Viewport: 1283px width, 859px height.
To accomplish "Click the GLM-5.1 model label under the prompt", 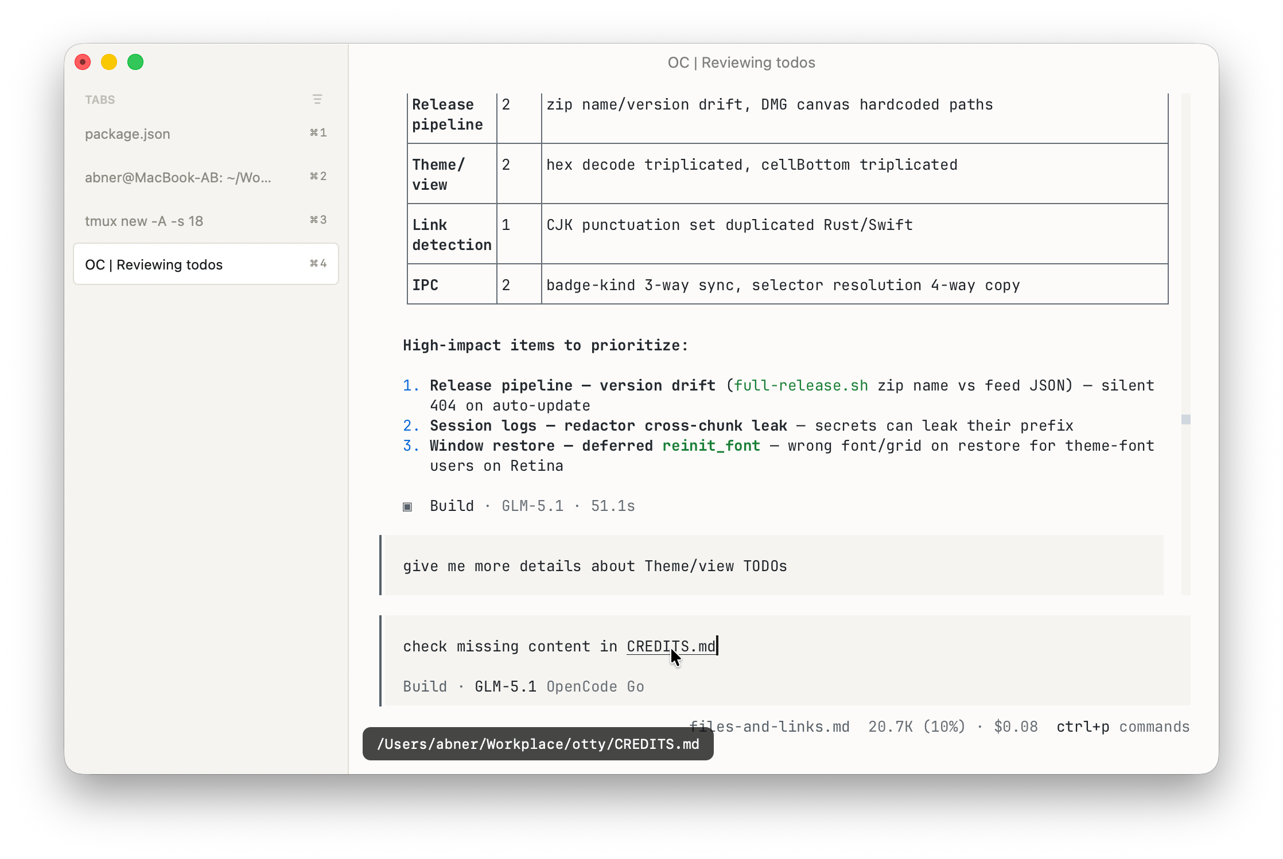I will pos(506,686).
